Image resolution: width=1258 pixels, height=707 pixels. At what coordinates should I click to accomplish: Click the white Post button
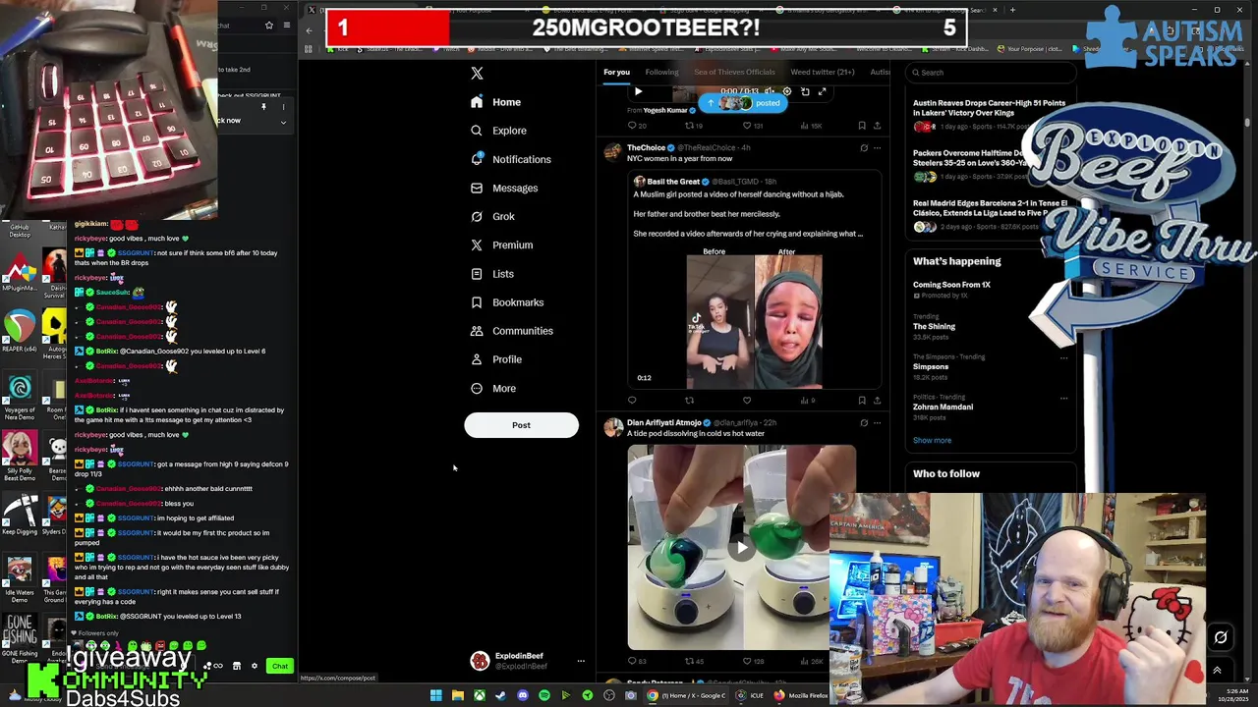(x=521, y=425)
